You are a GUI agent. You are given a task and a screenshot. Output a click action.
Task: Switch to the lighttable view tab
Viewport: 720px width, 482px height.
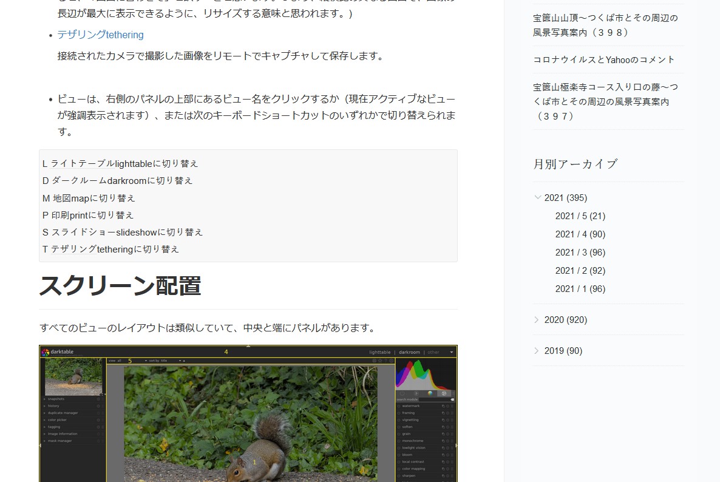pyautogui.click(x=380, y=352)
